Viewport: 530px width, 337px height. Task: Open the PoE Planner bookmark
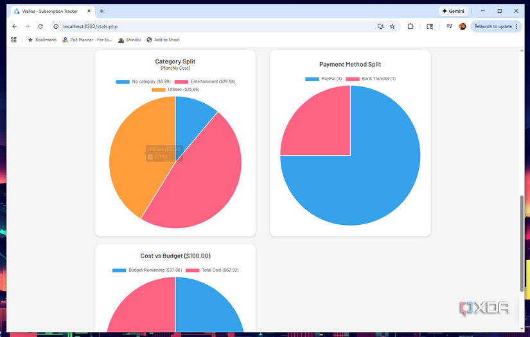[87, 40]
